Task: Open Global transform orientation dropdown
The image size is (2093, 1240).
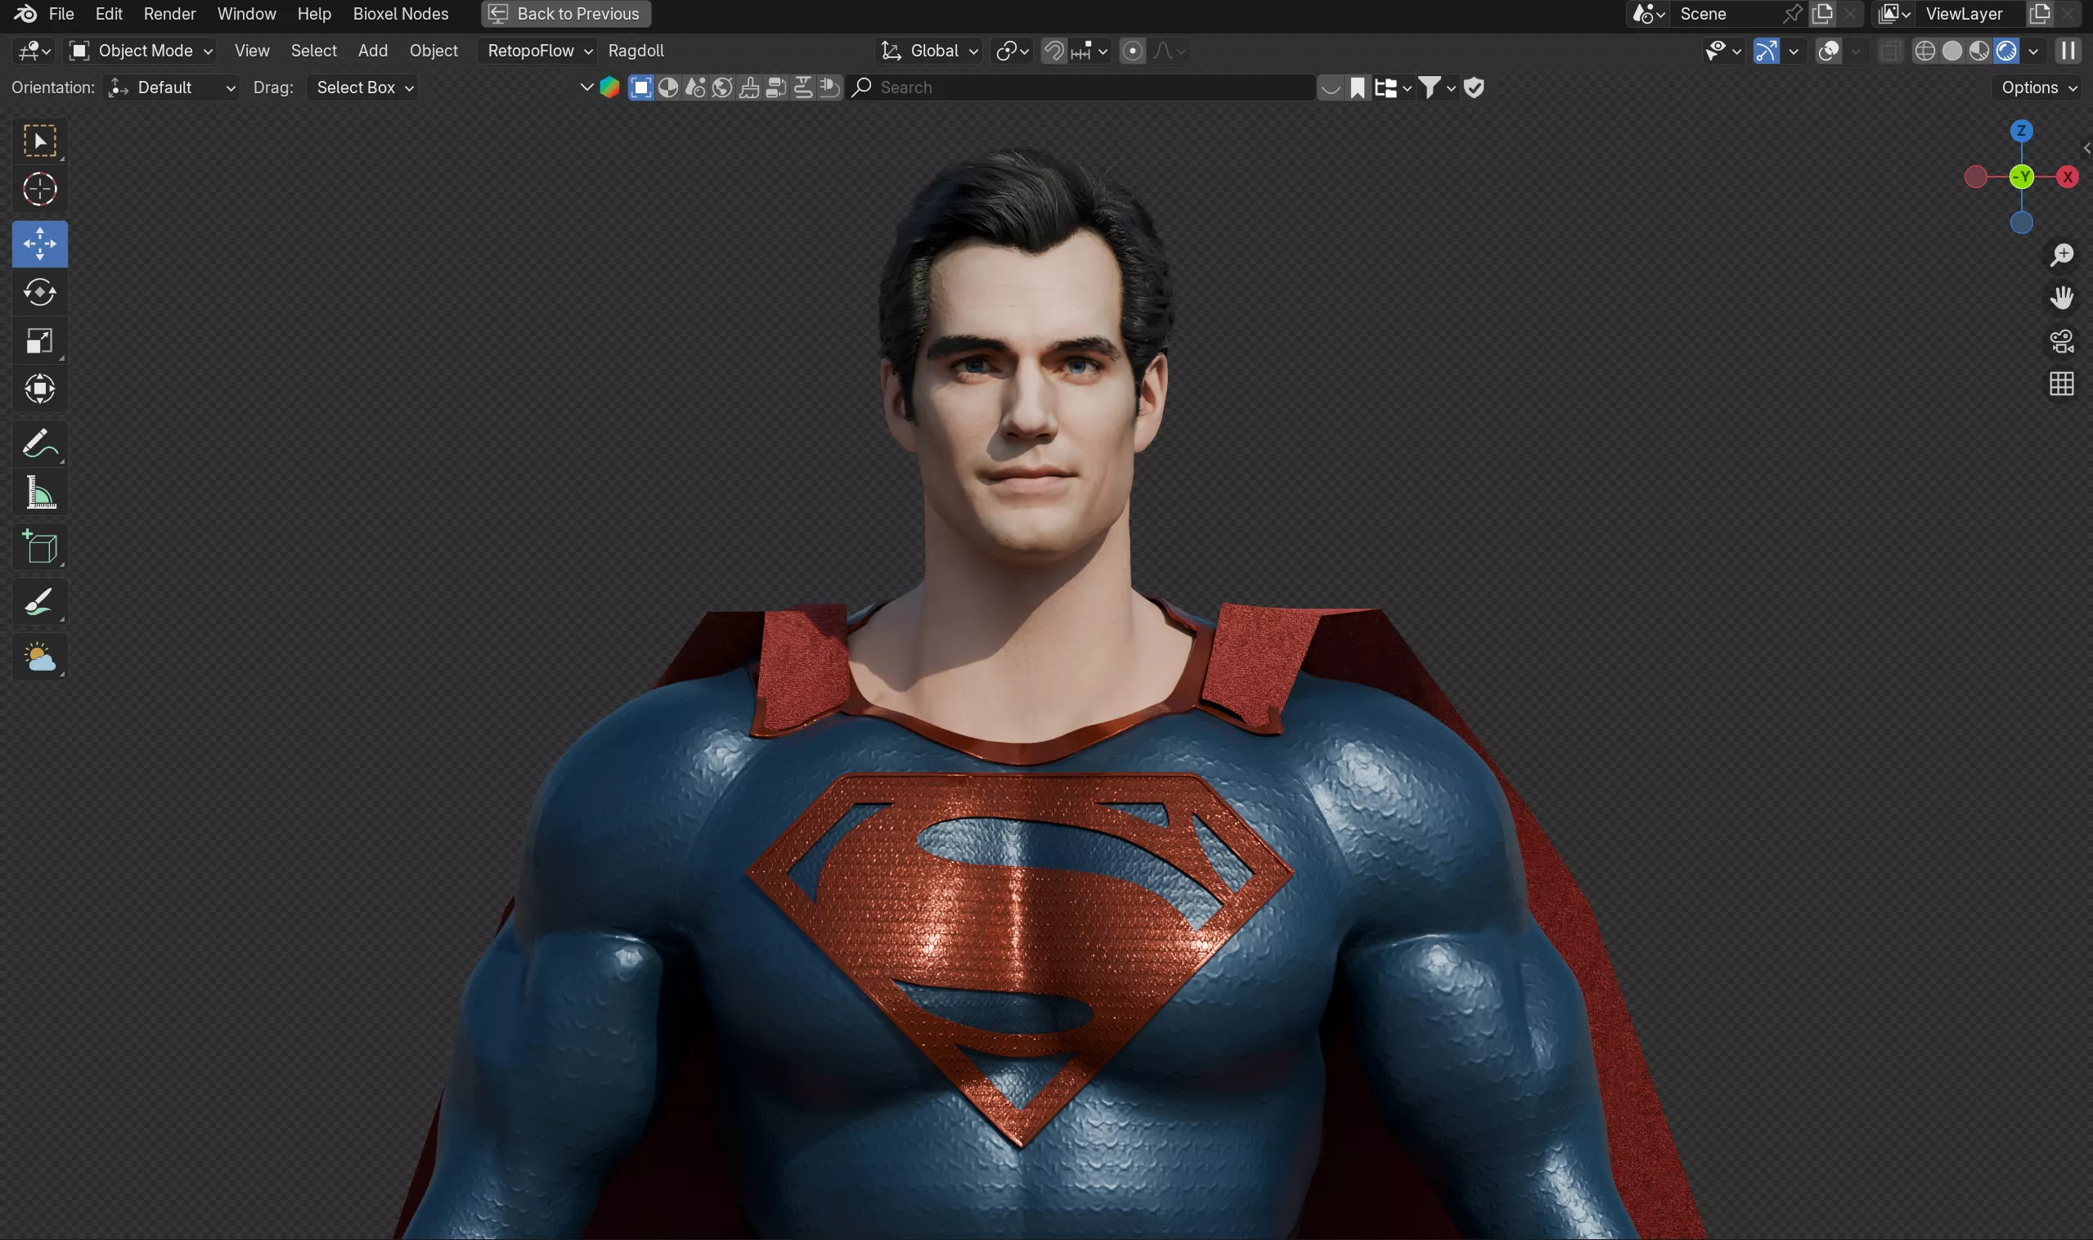Action: [929, 51]
